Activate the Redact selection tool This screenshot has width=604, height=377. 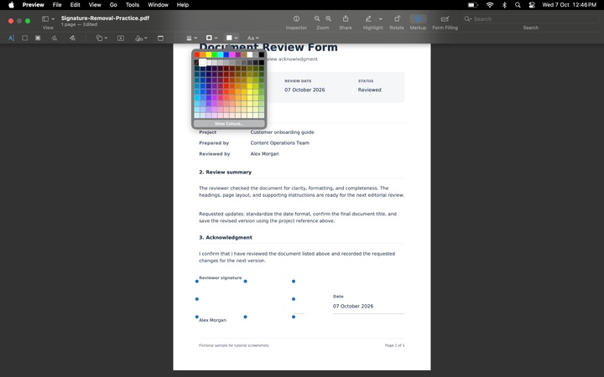[x=38, y=38]
